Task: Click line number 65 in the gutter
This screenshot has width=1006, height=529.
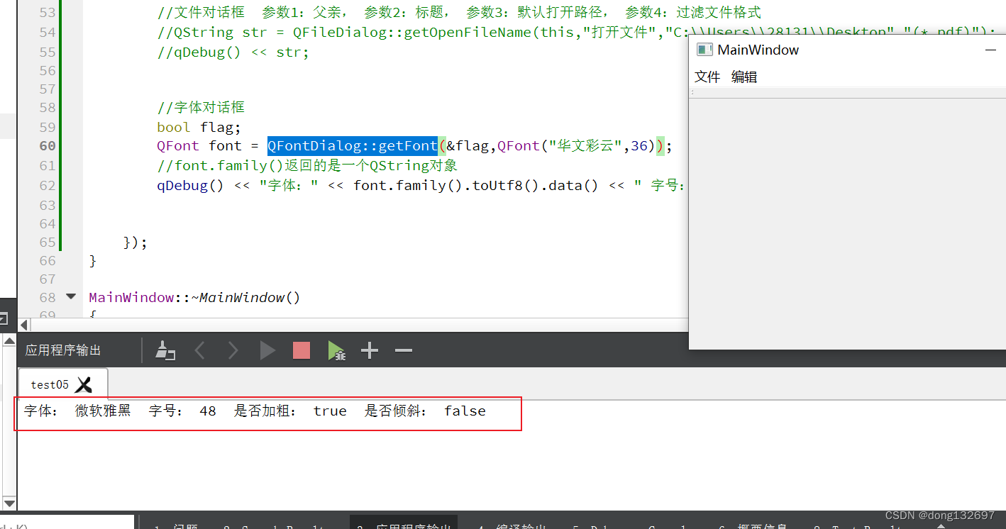Action: pos(48,242)
